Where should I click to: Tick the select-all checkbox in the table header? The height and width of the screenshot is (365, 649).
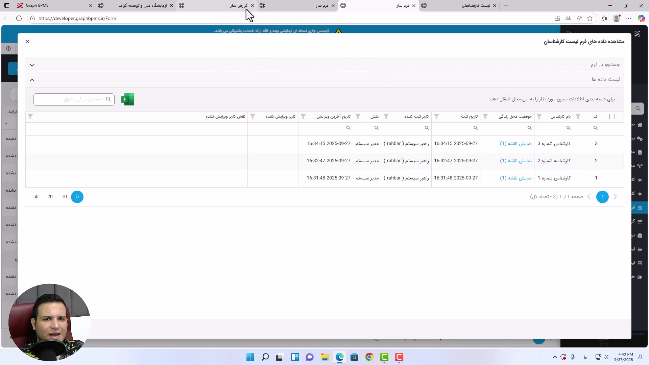[612, 117]
